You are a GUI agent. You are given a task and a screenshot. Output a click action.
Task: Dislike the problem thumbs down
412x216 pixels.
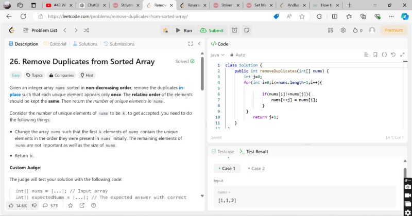[x=34, y=206]
